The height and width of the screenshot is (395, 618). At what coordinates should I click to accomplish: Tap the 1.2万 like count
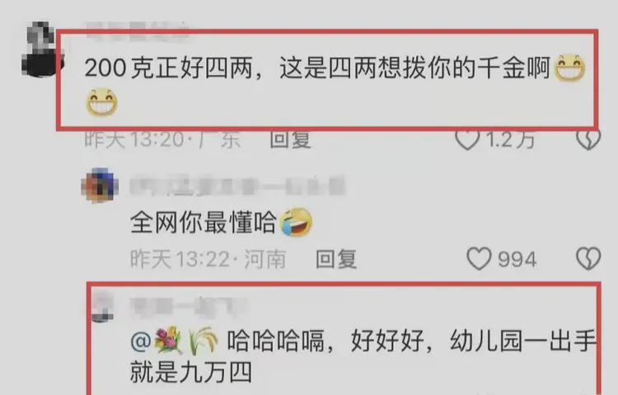tap(510, 139)
